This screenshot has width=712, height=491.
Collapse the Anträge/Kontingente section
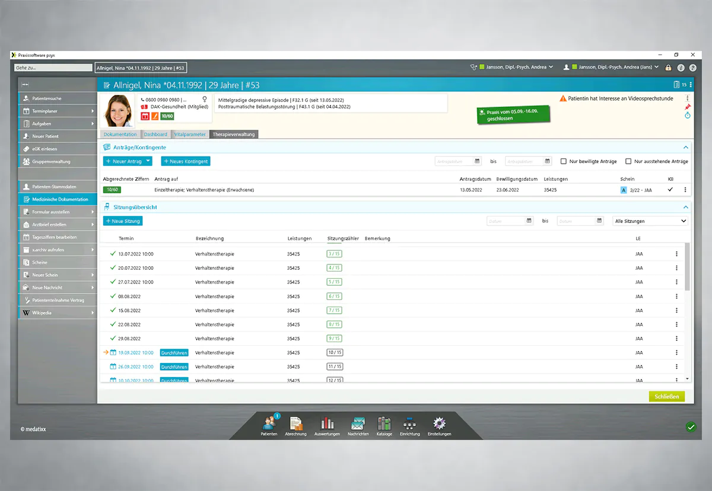(x=686, y=148)
